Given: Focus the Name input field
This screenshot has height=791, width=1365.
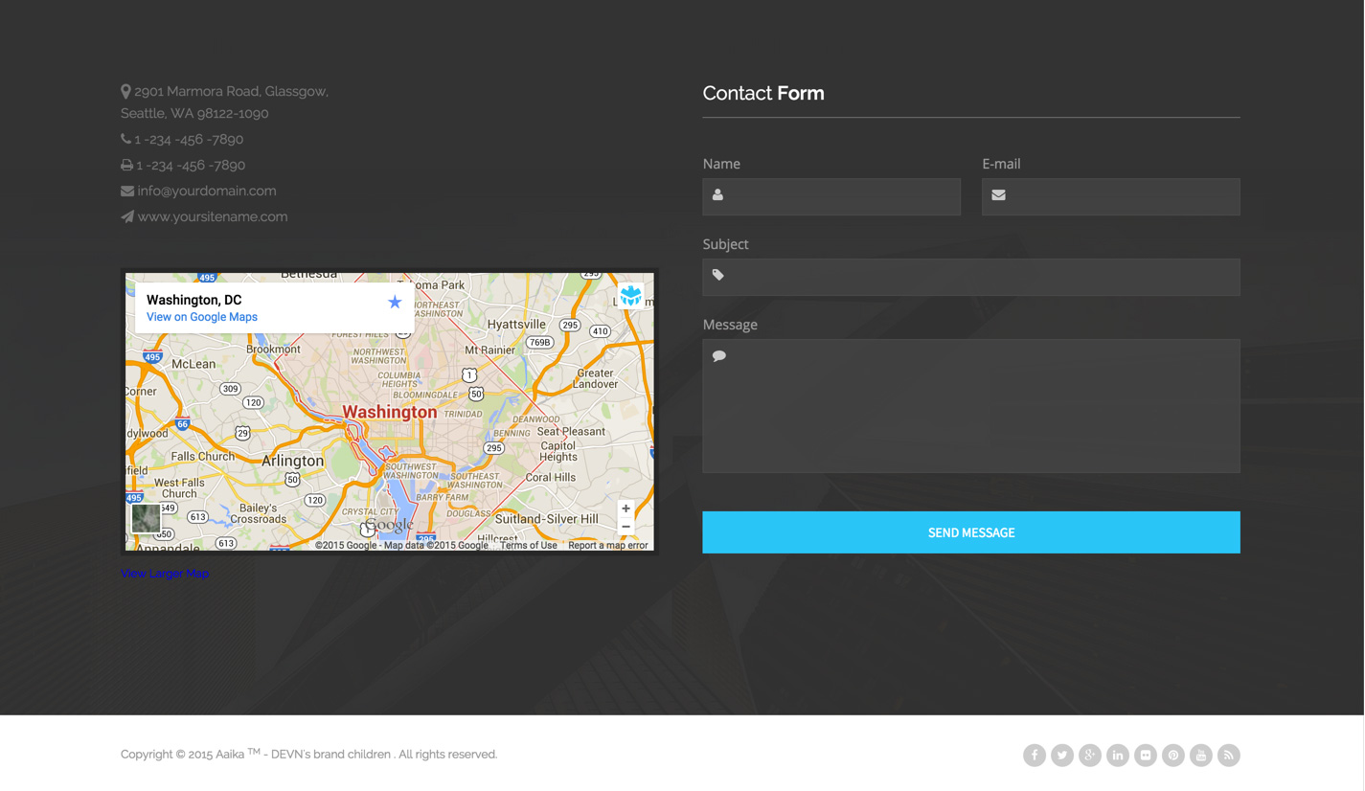Looking at the screenshot, I should (x=843, y=196).
